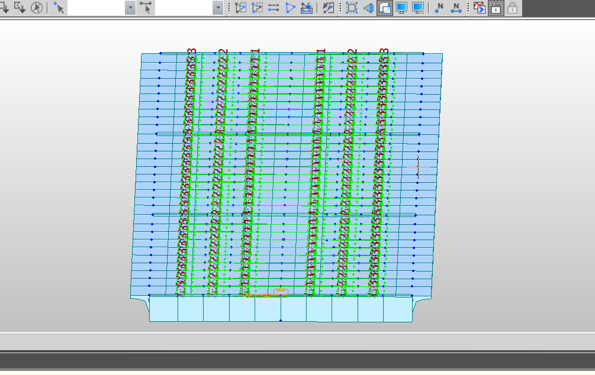Select the double horizontal line tool
The image size is (595, 375).
click(274, 8)
